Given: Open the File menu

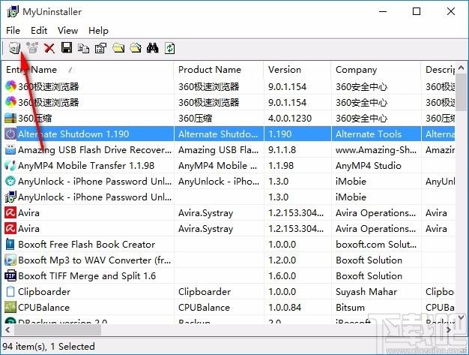Looking at the screenshot, I should (13, 30).
